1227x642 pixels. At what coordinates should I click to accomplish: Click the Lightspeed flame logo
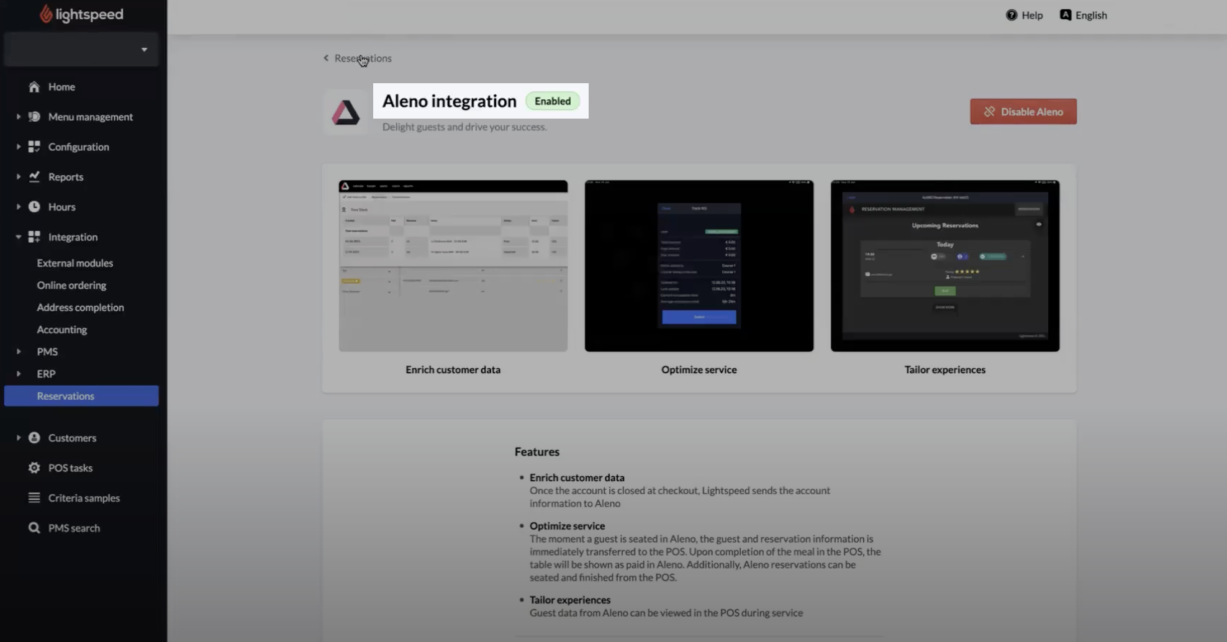[x=46, y=14]
